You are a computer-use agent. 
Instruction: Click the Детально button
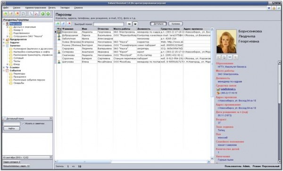coord(158,24)
